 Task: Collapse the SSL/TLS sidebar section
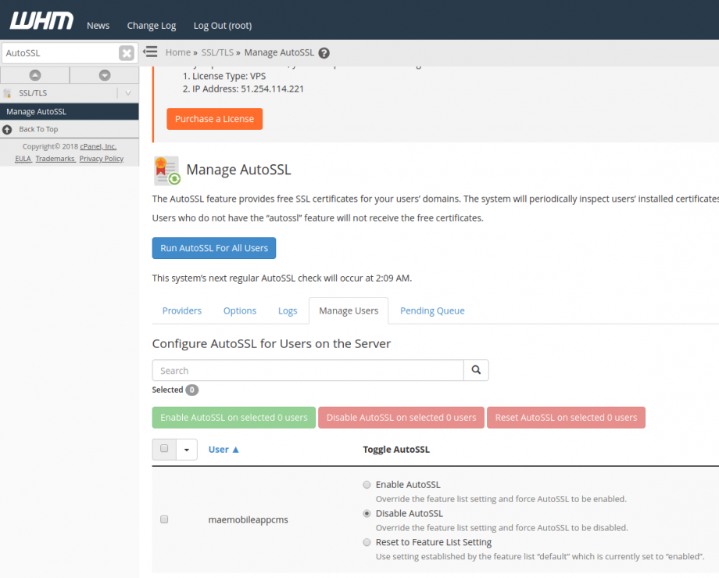tap(127, 93)
